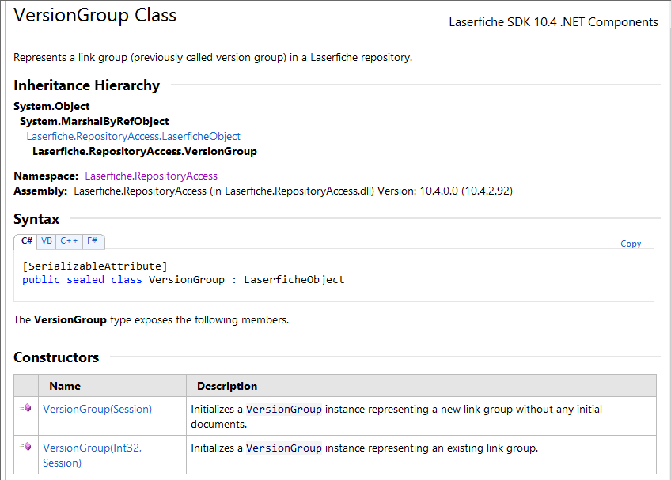Click the Laserfiche SDK 10.4 .NET Components header
Image resolution: width=671 pixels, height=480 pixels.
553,22
